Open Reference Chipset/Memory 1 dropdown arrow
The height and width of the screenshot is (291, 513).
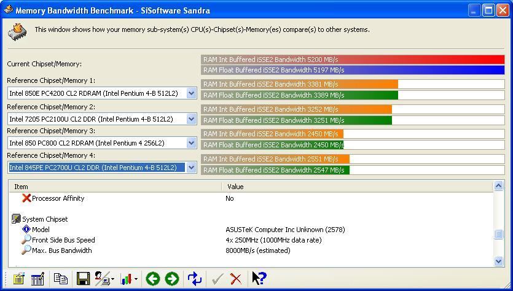click(x=192, y=93)
